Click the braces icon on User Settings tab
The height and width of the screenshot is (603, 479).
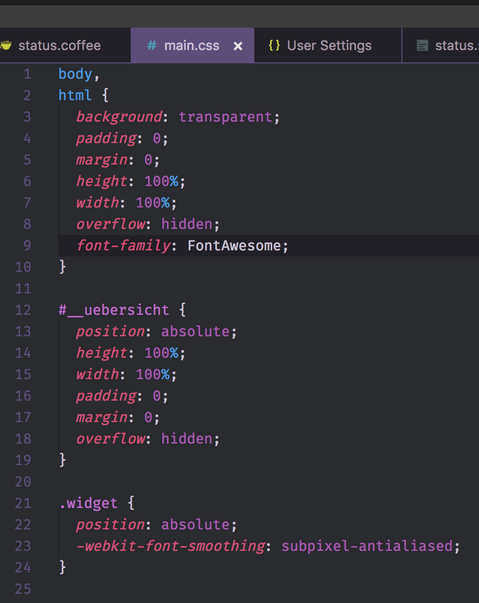coord(274,45)
